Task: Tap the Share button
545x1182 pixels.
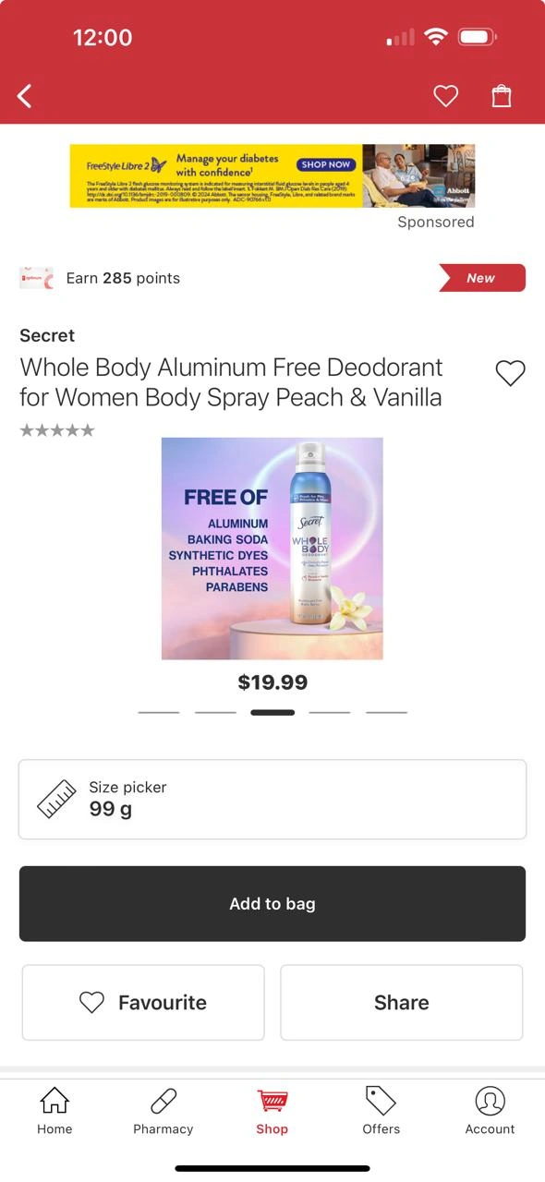Action: 402,1003
